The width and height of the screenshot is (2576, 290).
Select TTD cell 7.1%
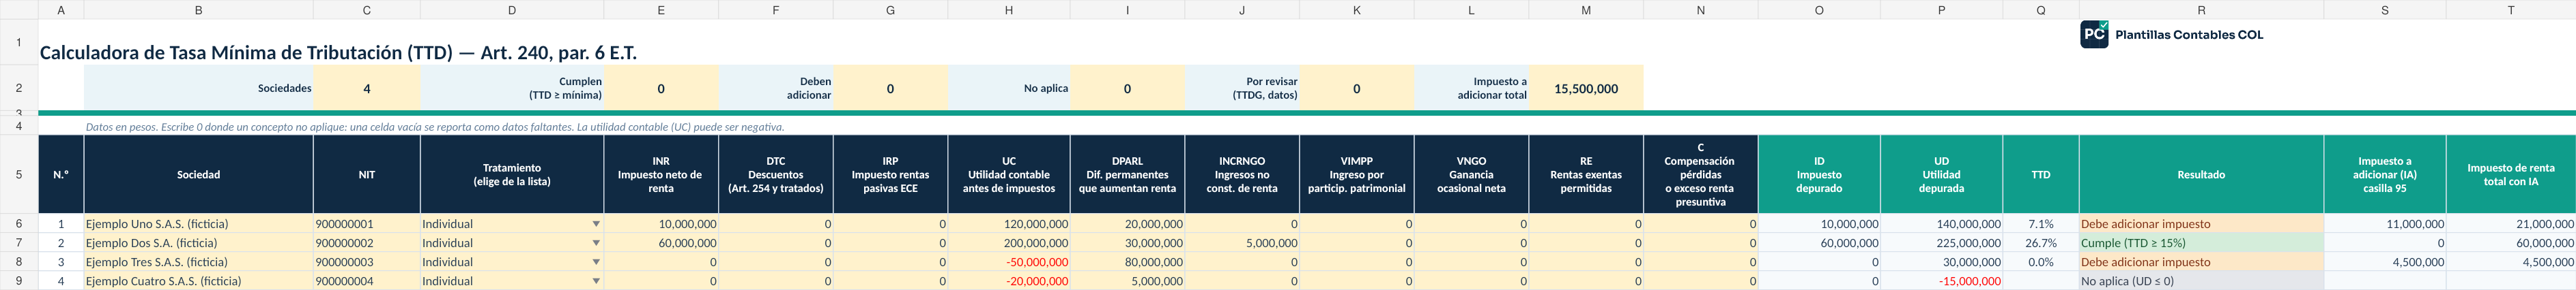pyautogui.click(x=2041, y=224)
